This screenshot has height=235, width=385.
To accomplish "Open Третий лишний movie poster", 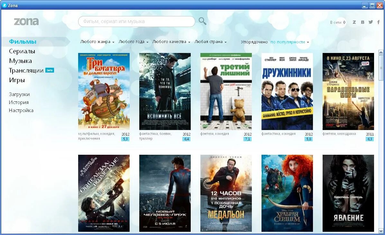I will (226, 91).
